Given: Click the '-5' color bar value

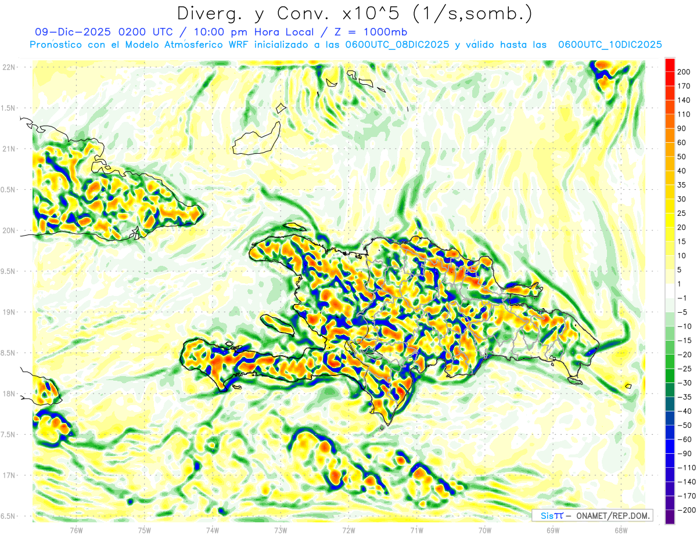Looking at the screenshot, I should pyautogui.click(x=682, y=312).
